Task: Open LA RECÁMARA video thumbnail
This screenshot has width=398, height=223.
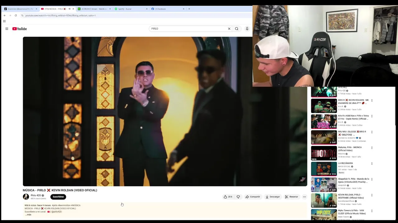Action: coord(324,169)
